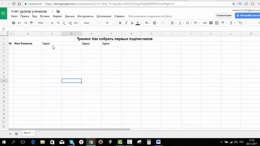
Task: Open the Вставка menu
Action: (x=45, y=16)
